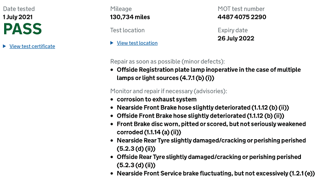
Task: Select the Nearside Front Service brake advisory
Action: (216, 174)
